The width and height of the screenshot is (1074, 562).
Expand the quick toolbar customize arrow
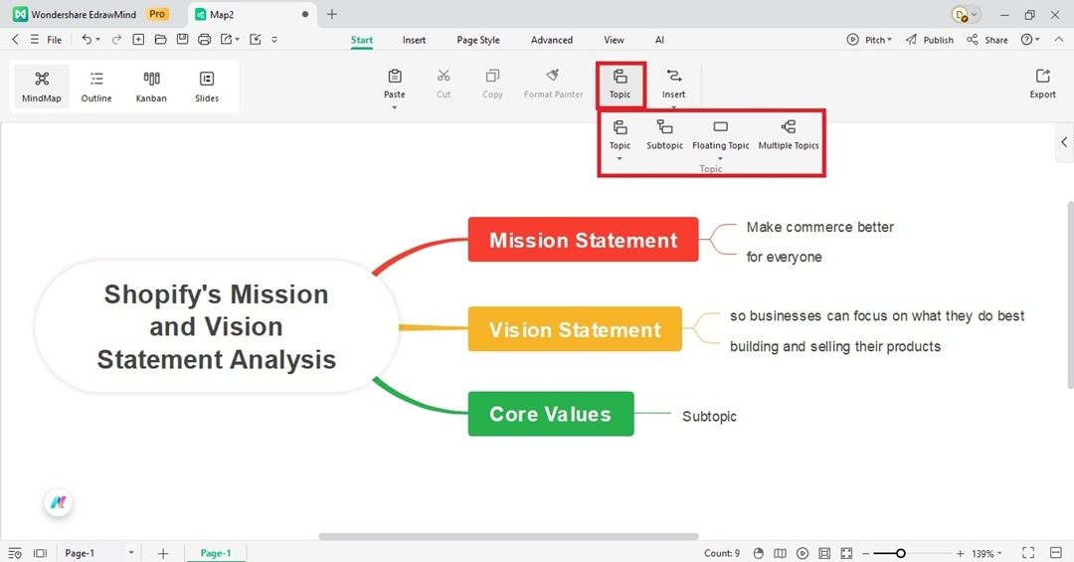[x=274, y=40]
